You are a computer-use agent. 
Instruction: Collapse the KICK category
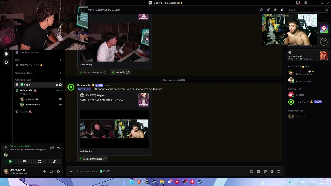tap(19, 60)
